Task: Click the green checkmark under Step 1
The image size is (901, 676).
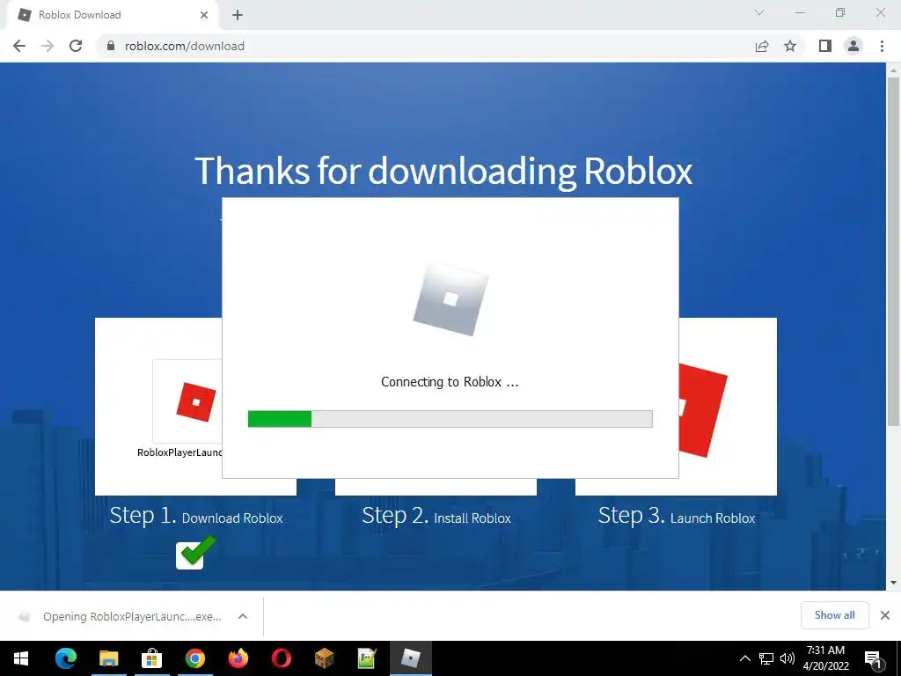Action: click(195, 553)
